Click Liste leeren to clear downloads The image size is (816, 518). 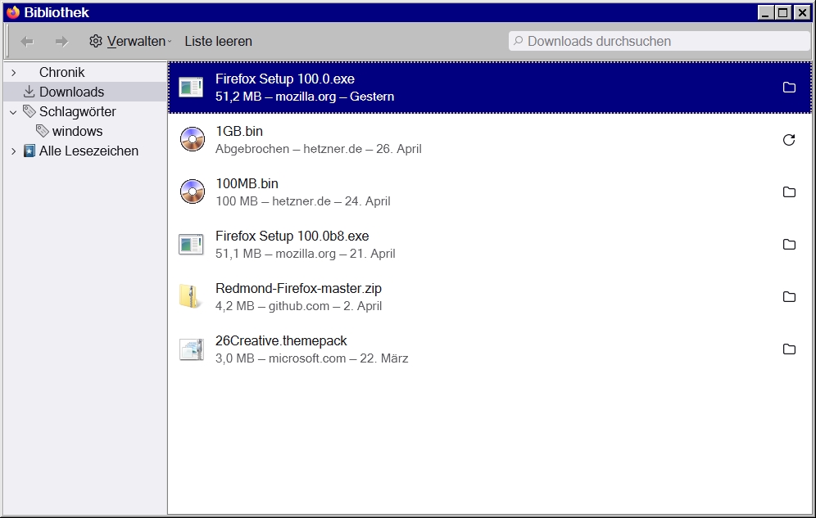coord(218,42)
